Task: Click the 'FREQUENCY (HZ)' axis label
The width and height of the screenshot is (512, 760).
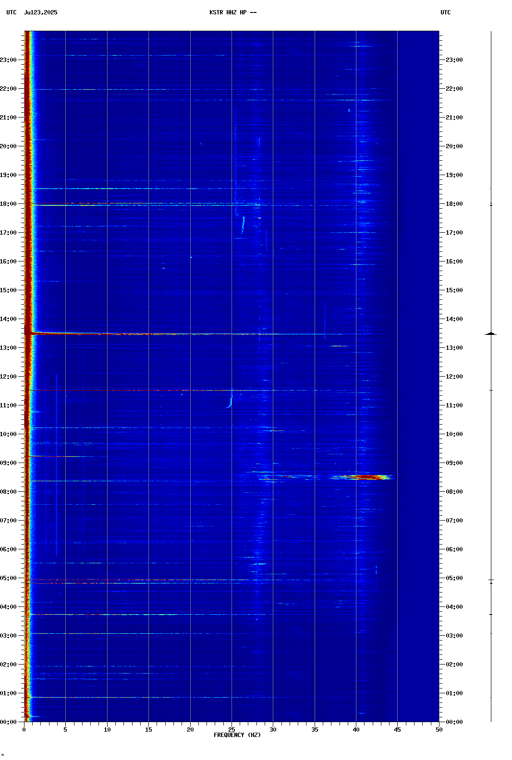Action: 237,735
